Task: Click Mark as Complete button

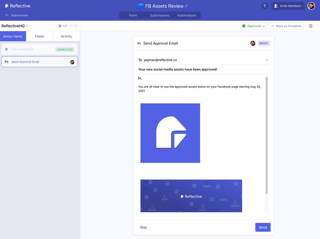Action: pos(286,26)
